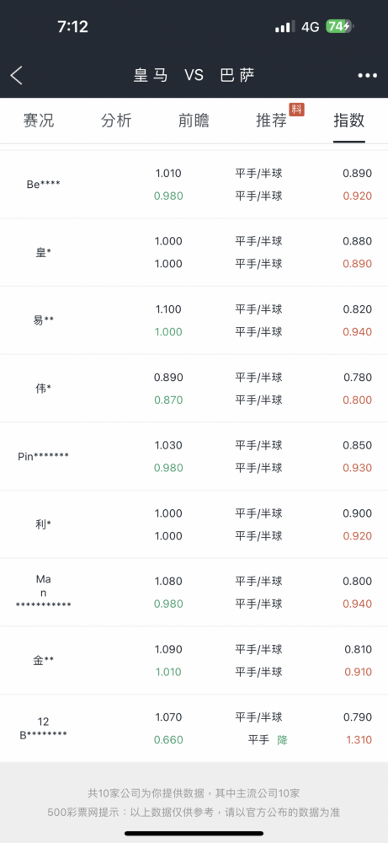Image resolution: width=388 pixels, height=843 pixels.
Task: Select the 易** company row
Action: point(194,320)
